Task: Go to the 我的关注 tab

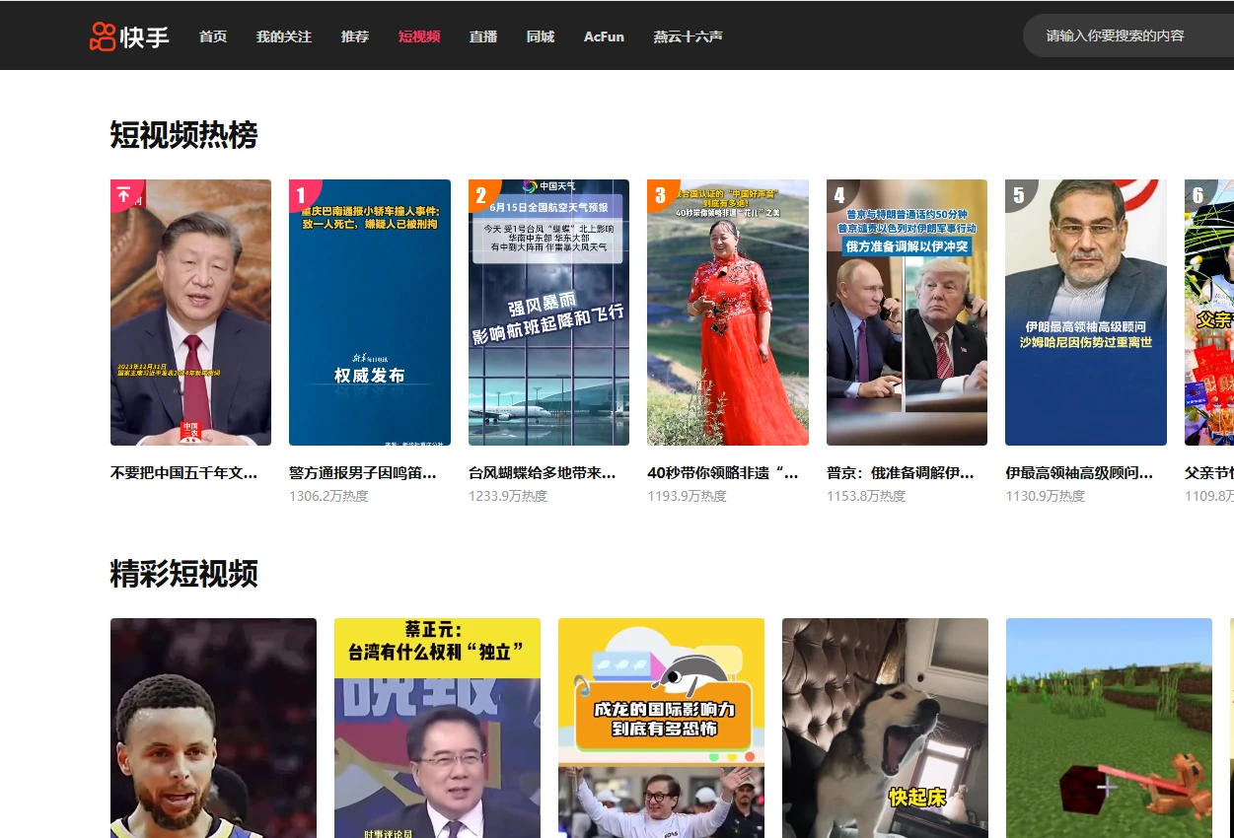Action: coord(284,36)
